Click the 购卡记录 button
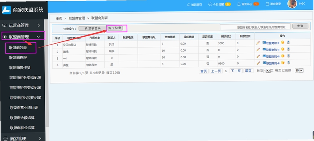The height and width of the screenshot is (141, 314). [x=115, y=28]
